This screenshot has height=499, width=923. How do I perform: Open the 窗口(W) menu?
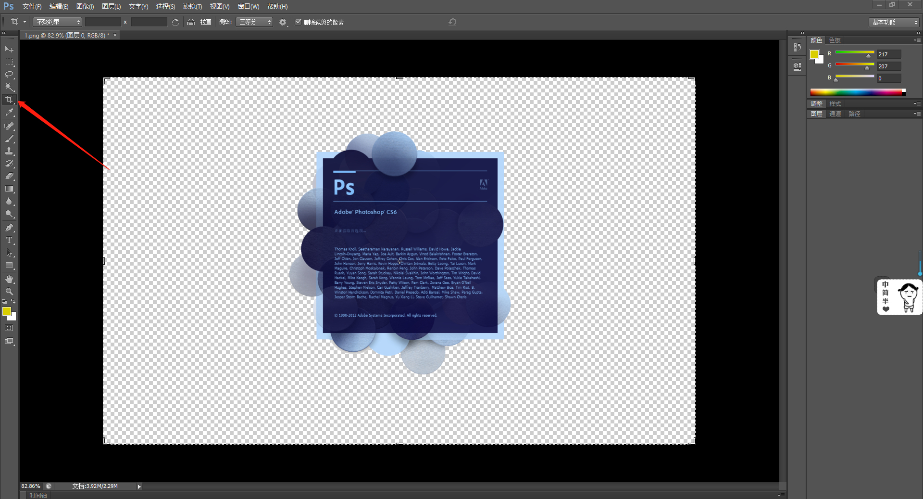(249, 7)
